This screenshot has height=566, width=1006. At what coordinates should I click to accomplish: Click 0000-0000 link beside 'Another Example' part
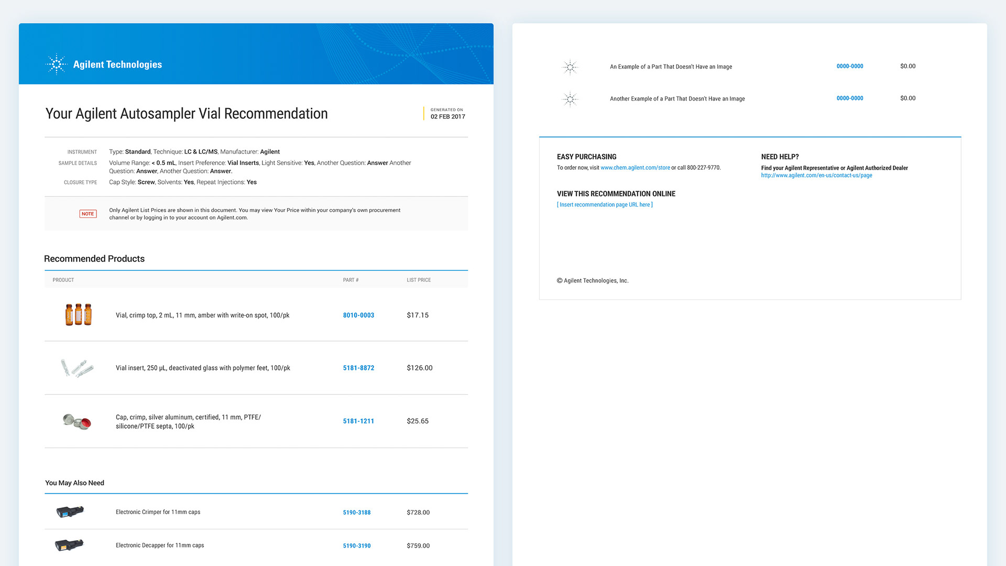click(850, 99)
